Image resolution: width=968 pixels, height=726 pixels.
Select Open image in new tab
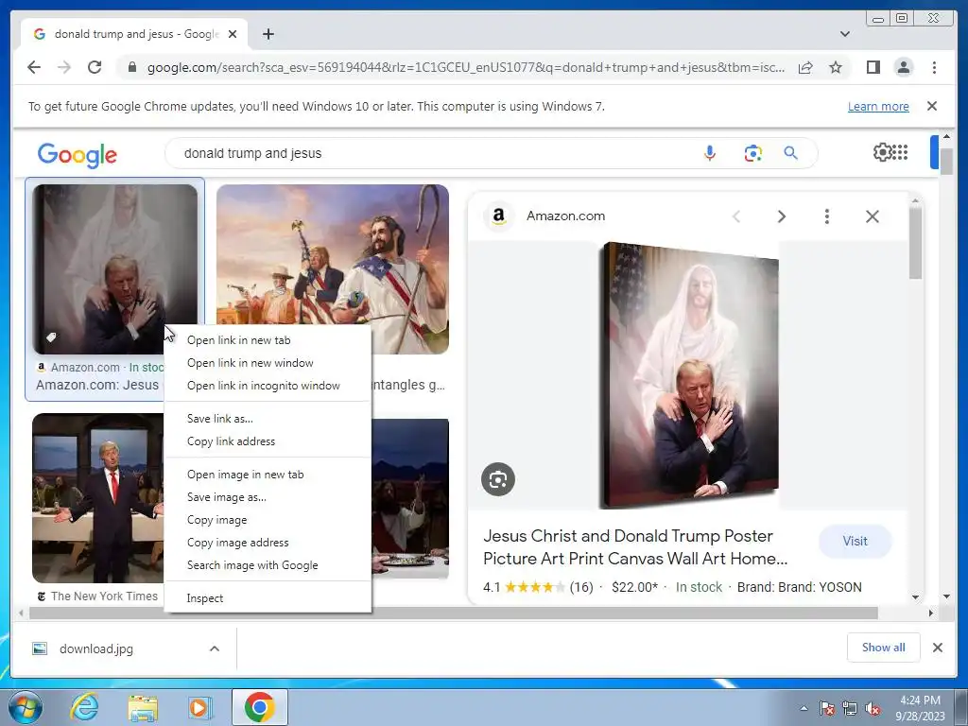click(x=268, y=475)
